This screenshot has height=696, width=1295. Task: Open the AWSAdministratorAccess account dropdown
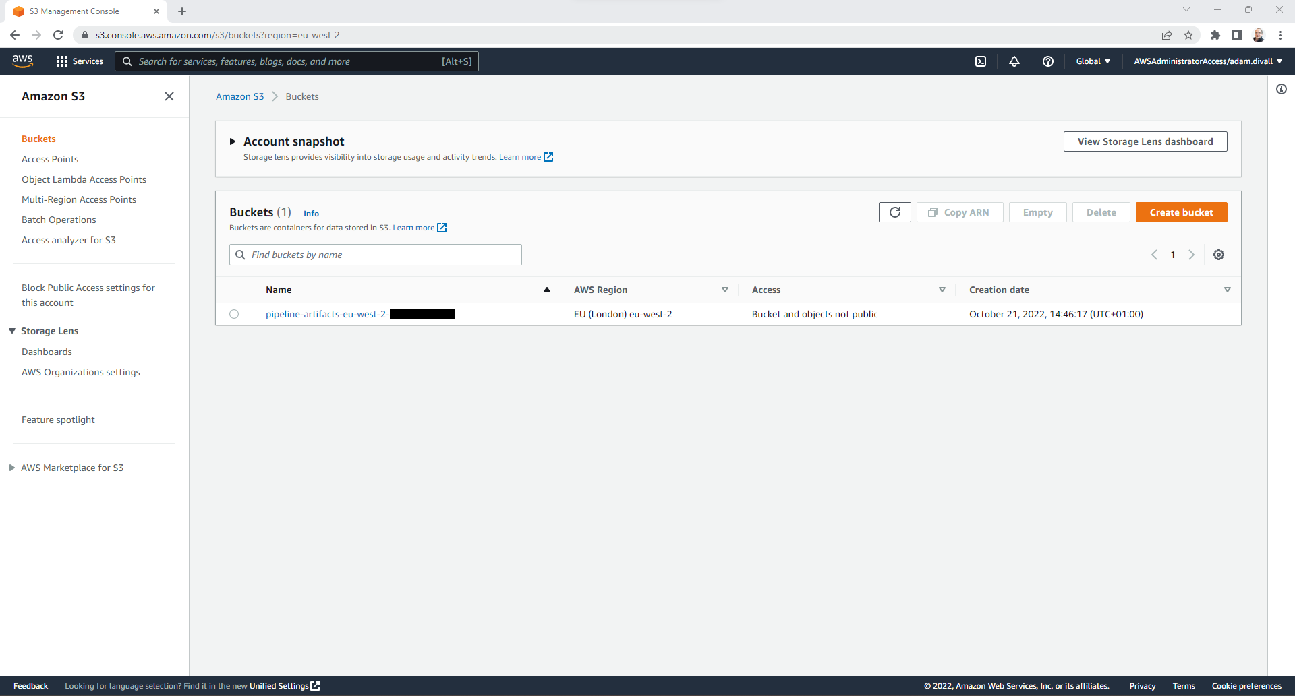pos(1208,61)
